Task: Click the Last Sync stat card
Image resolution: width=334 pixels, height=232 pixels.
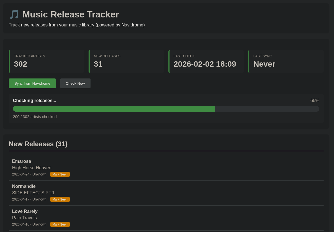Action: click(x=286, y=61)
